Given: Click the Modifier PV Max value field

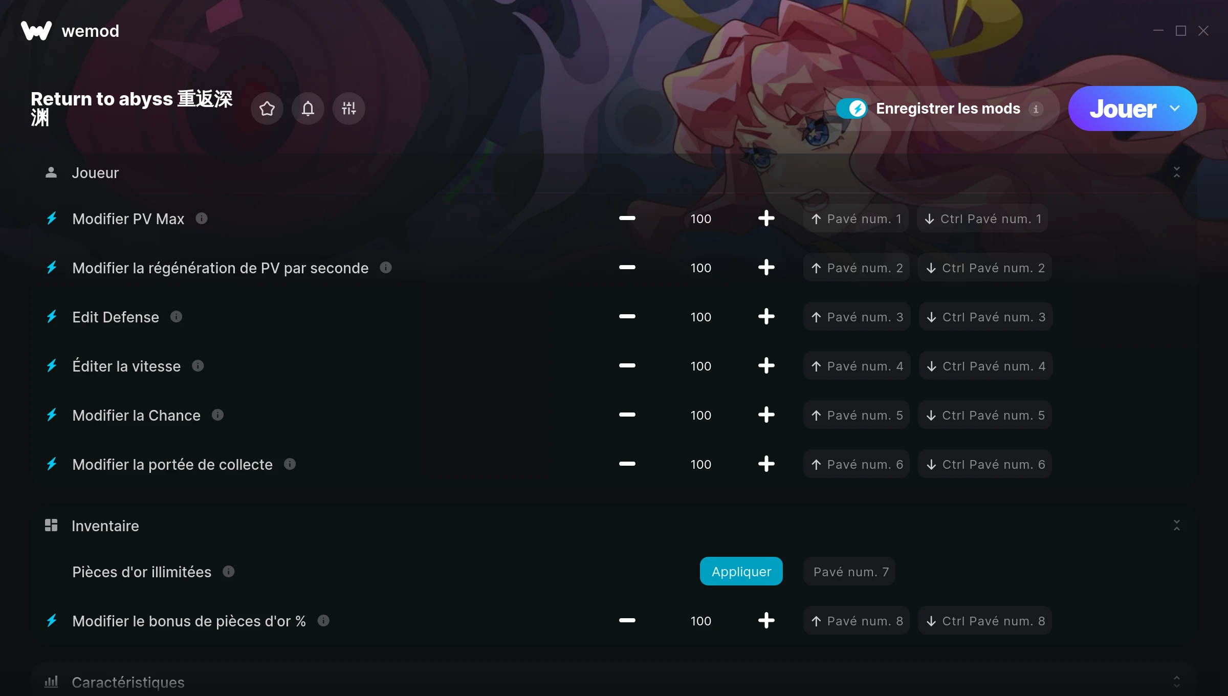Looking at the screenshot, I should [x=701, y=219].
